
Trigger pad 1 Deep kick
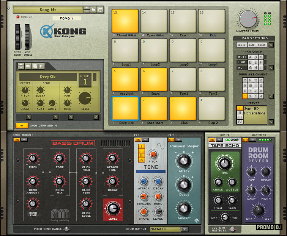[125, 108]
